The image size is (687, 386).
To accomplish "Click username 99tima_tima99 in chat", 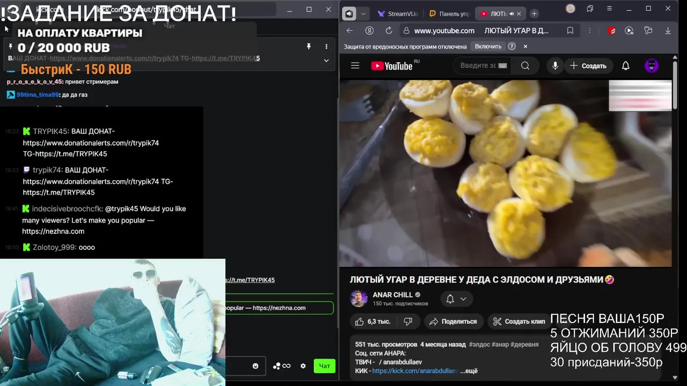I will pyautogui.click(x=38, y=95).
